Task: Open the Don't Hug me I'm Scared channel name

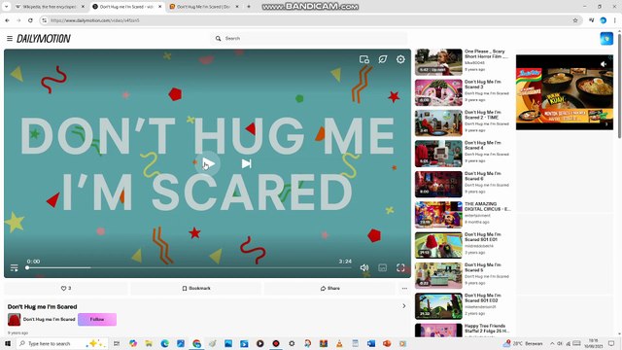Action: (x=49, y=320)
